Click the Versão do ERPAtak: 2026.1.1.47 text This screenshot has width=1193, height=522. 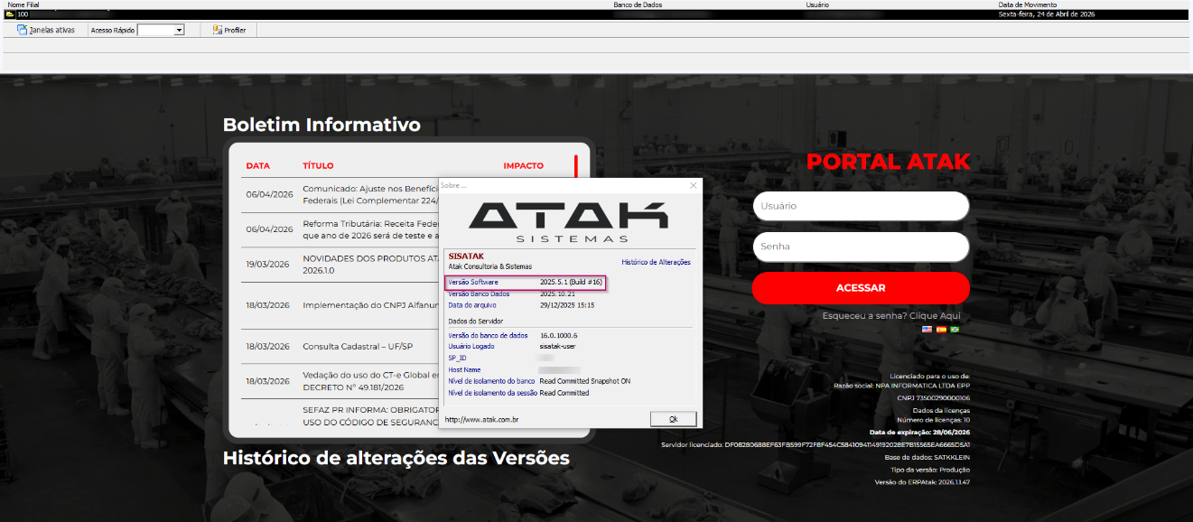[x=922, y=482]
